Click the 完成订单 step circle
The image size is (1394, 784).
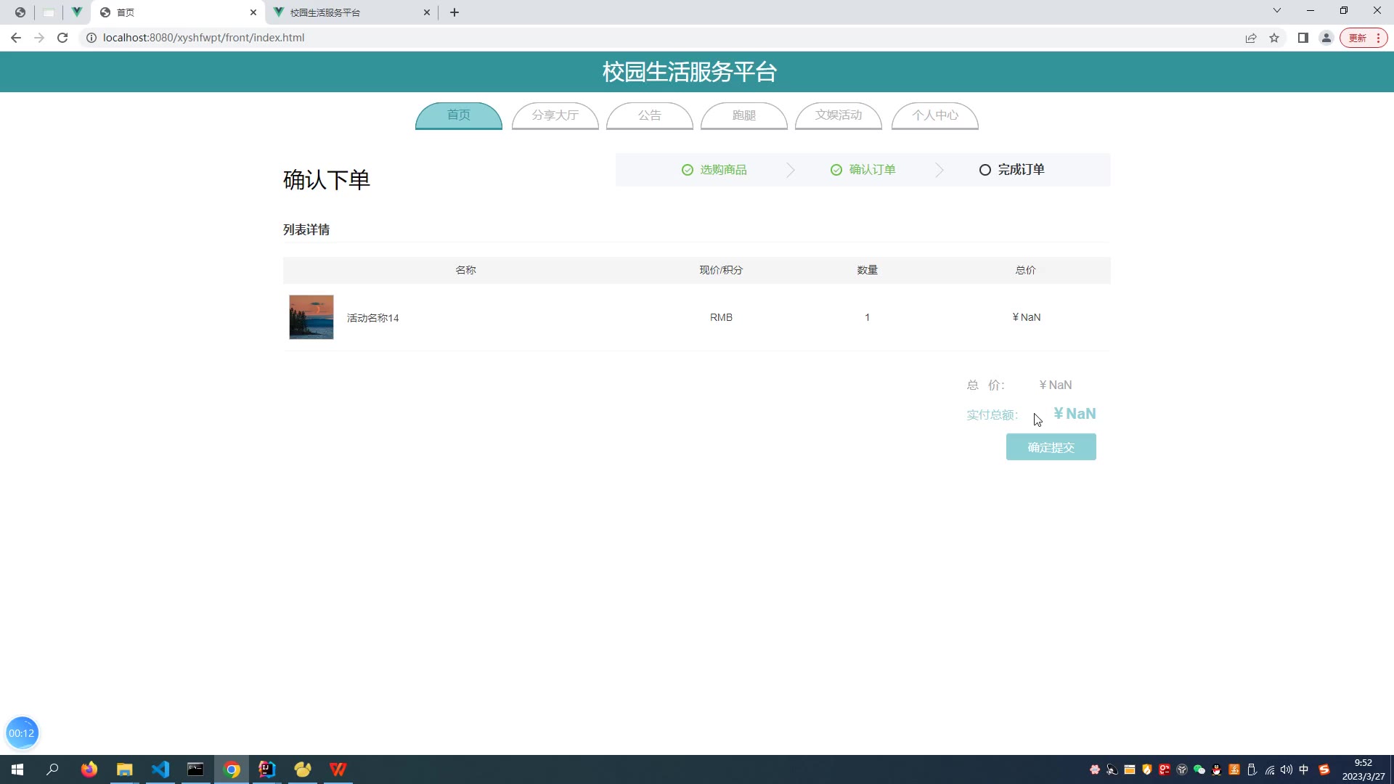tap(985, 170)
